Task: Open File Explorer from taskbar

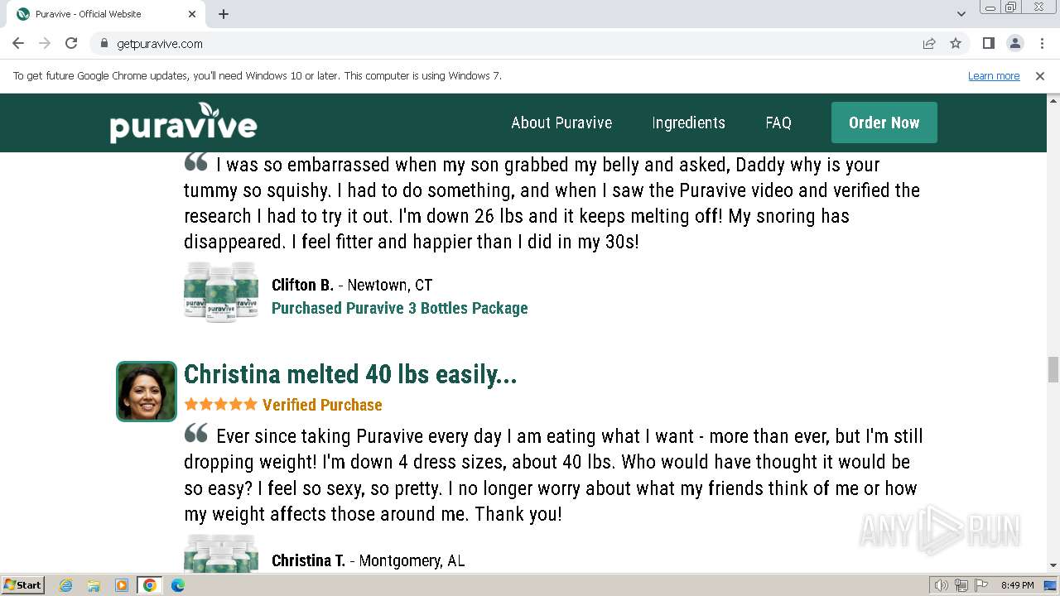Action: (94, 585)
